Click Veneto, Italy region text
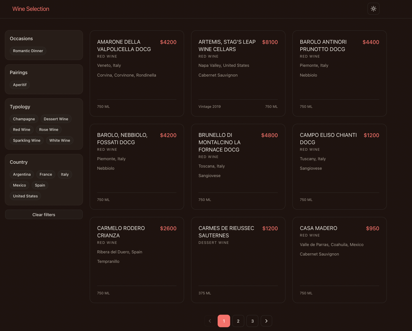412x331 pixels. pos(109,65)
